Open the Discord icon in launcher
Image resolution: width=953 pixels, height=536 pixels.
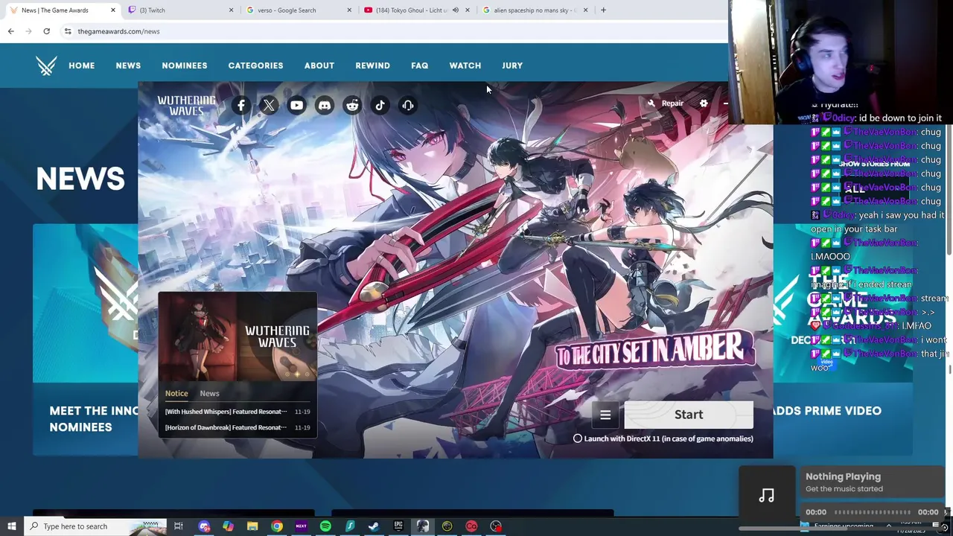[325, 105]
